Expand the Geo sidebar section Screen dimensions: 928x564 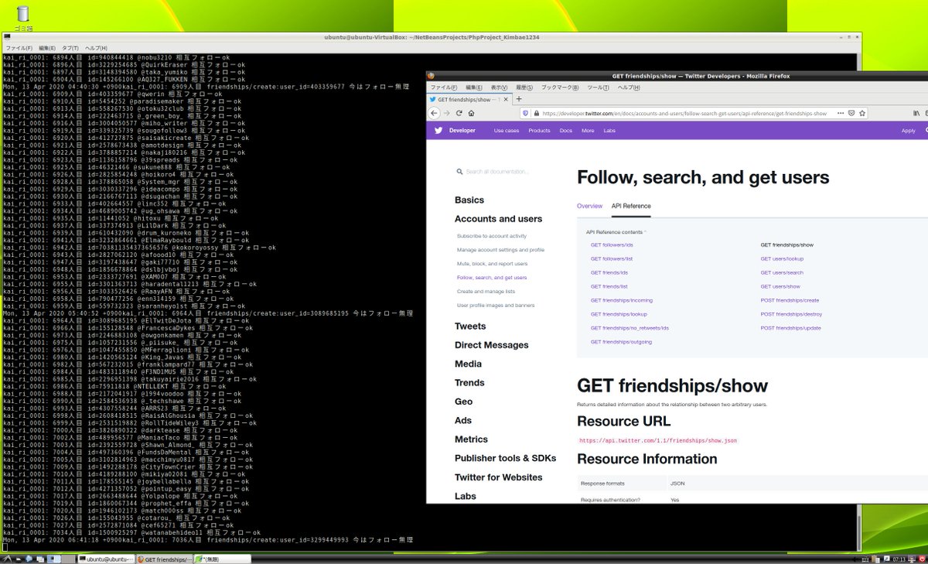463,402
